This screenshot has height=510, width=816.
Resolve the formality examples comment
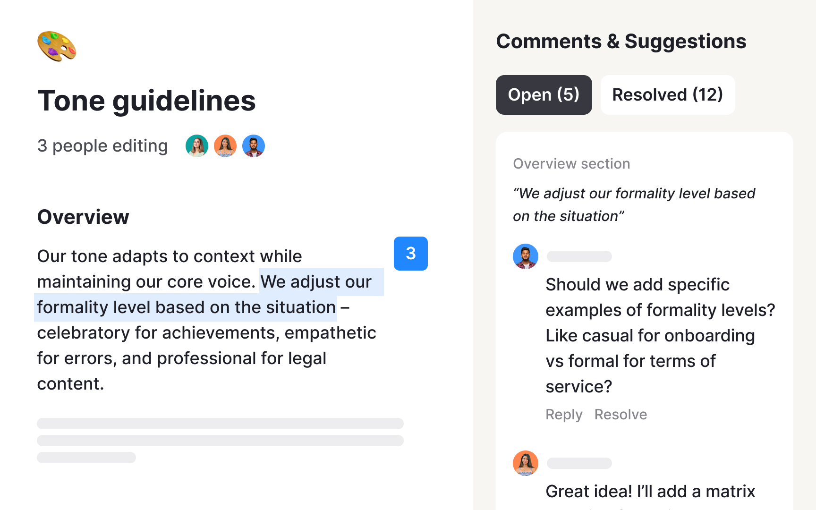(620, 414)
